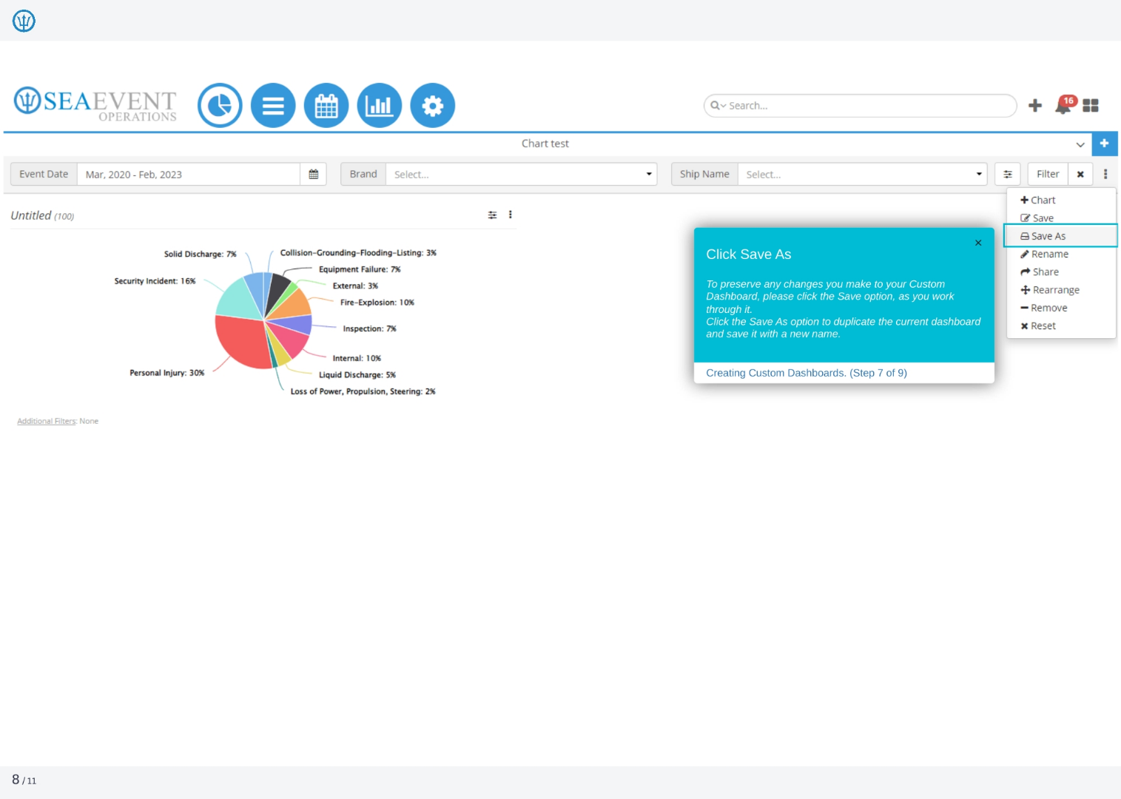
Task: Click the Event Date range field
Action: pos(189,175)
